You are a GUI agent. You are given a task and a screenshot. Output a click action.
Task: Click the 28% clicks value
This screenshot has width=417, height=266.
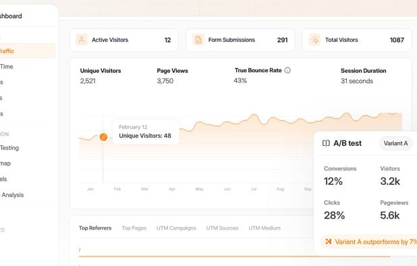(x=334, y=215)
